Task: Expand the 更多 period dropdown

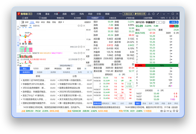Action: pyautogui.click(x=61, y=22)
